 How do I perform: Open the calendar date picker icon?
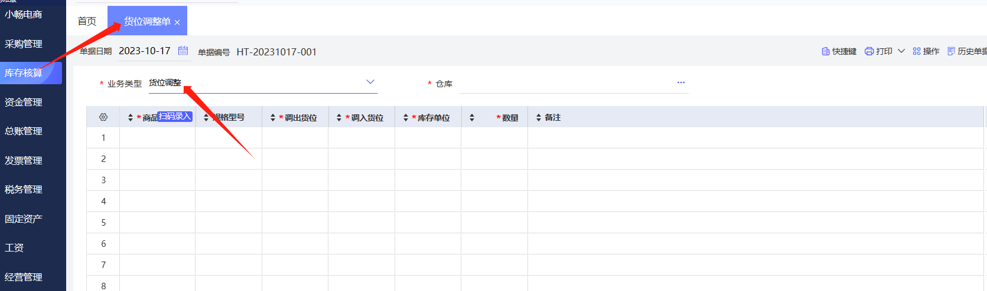tap(183, 51)
